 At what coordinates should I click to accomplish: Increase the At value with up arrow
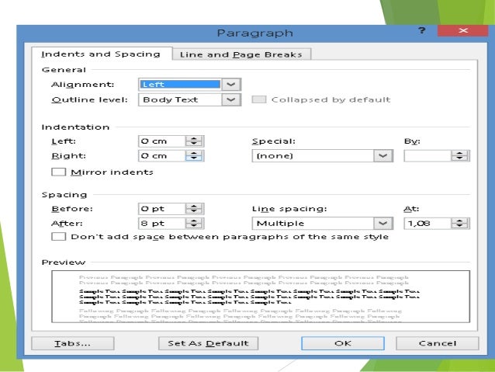(459, 221)
